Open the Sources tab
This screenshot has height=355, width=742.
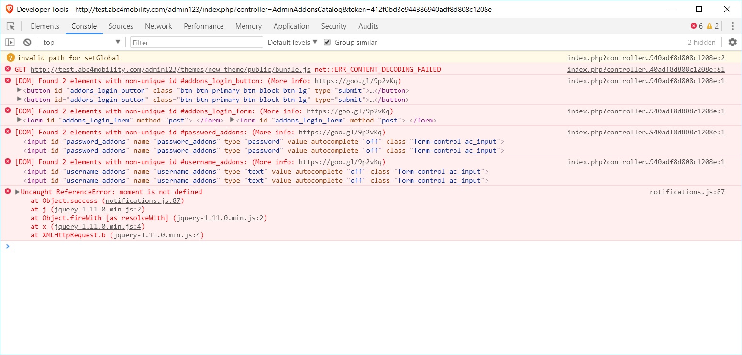pyautogui.click(x=121, y=26)
